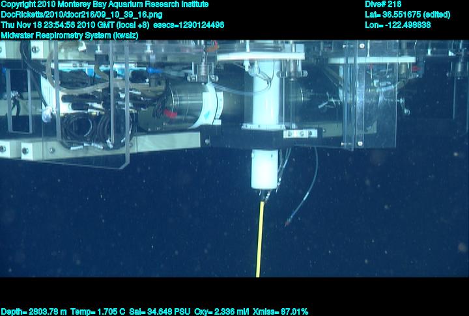Click the Lat= 36.551675 (edited) readout
The image size is (469, 316).
pos(407,15)
